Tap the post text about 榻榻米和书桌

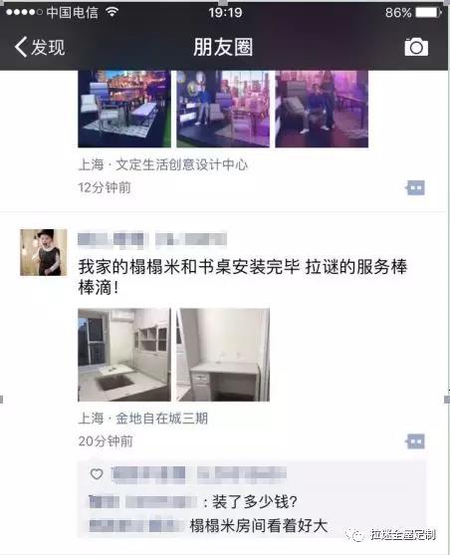[x=243, y=277]
